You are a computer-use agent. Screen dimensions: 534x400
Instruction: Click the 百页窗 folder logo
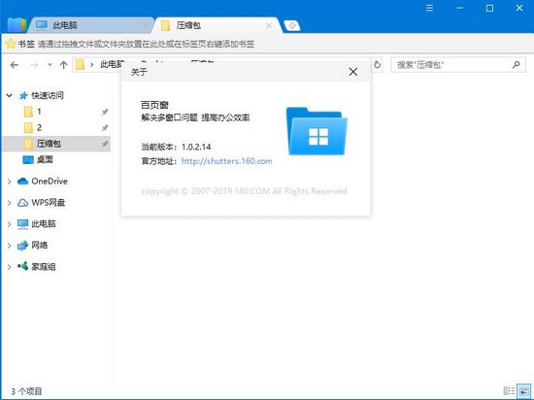(317, 131)
